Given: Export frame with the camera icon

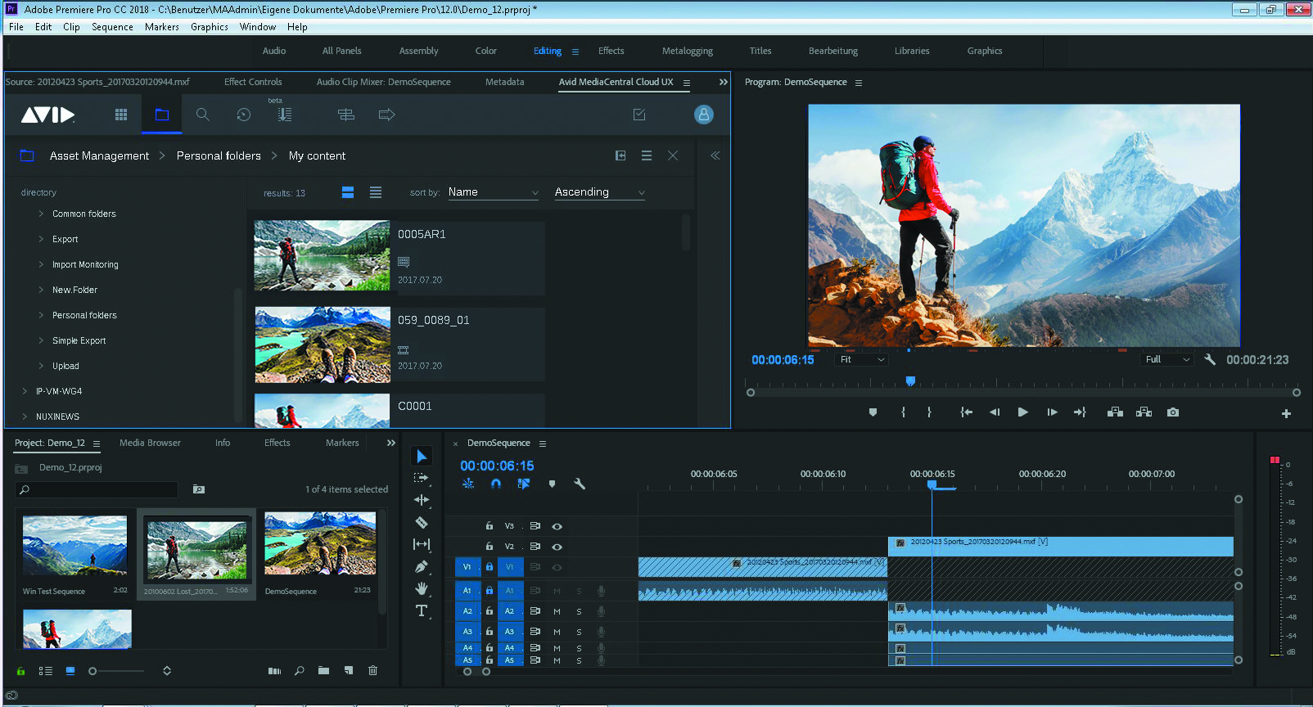Looking at the screenshot, I should click(1173, 412).
